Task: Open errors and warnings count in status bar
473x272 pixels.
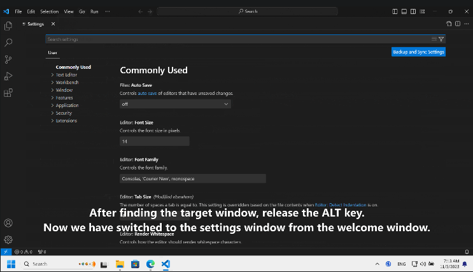Action: [23, 252]
